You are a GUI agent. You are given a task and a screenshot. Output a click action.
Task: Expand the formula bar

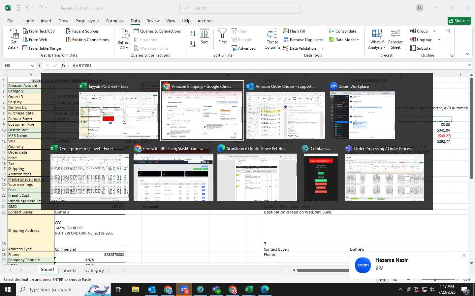coord(469,65)
